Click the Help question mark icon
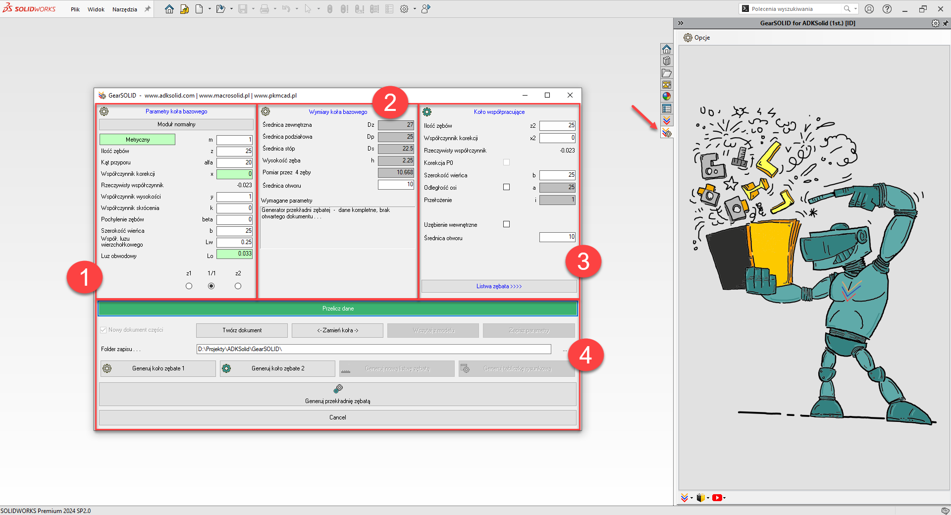Image resolution: width=951 pixels, height=515 pixels. click(887, 9)
